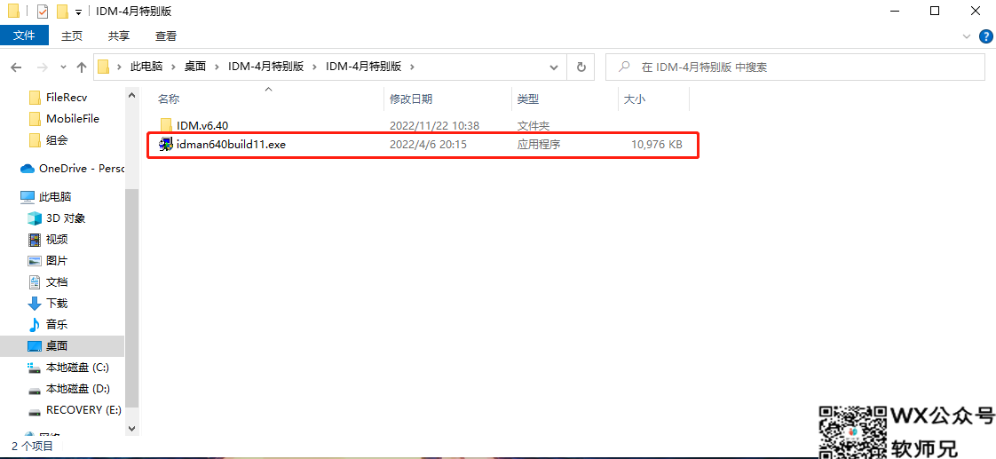The width and height of the screenshot is (996, 459).
Task: Click the Back navigation arrow
Action: tap(17, 67)
